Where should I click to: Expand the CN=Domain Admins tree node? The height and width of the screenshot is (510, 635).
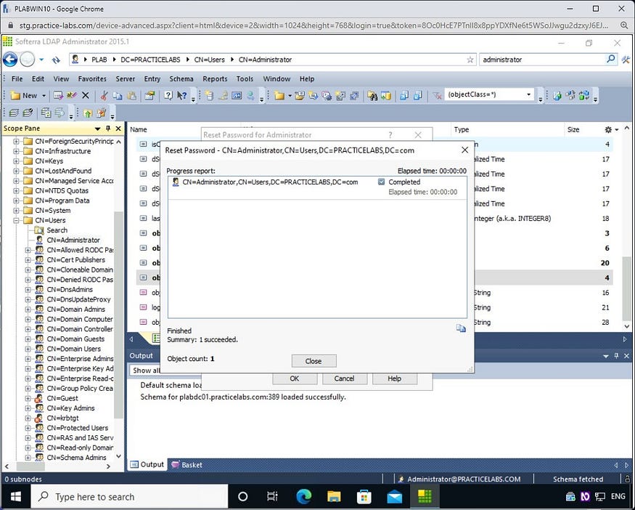coord(28,309)
